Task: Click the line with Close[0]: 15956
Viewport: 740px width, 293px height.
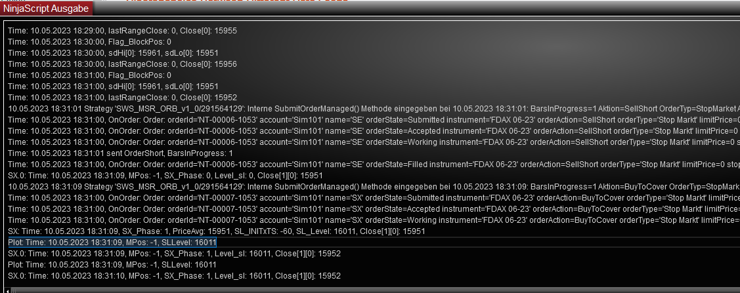Action: 122,64
